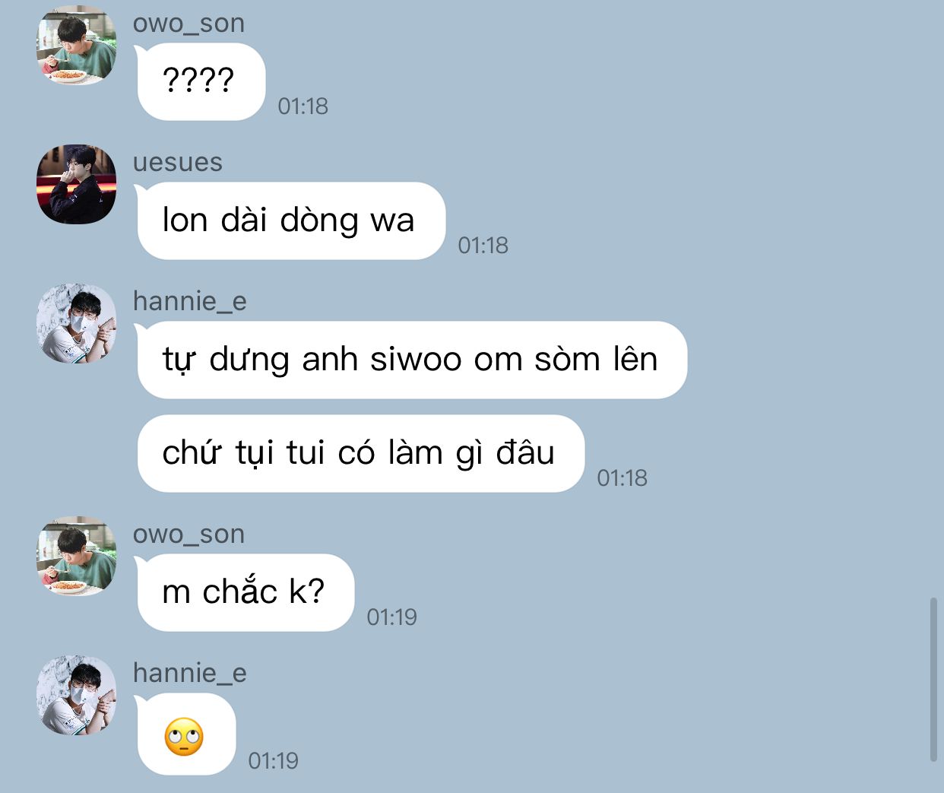Image resolution: width=944 pixels, height=793 pixels.
Task: Click hannie_e username above the siwoo message
Action: [x=190, y=301]
